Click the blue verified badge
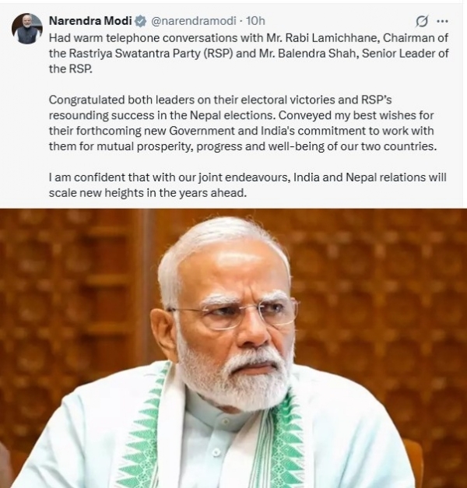Image resolution: width=467 pixels, height=488 pixels. point(140,21)
